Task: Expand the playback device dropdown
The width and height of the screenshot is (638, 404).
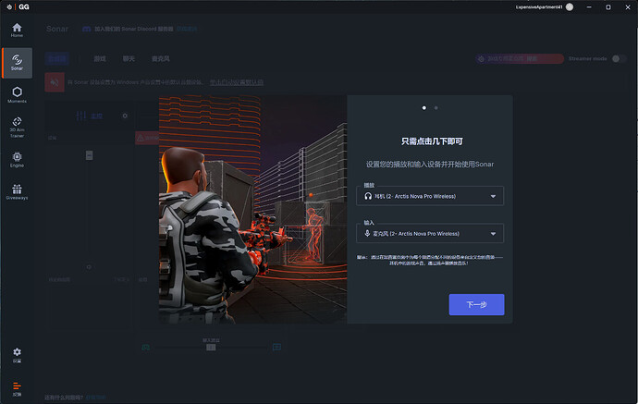Action: click(x=430, y=196)
